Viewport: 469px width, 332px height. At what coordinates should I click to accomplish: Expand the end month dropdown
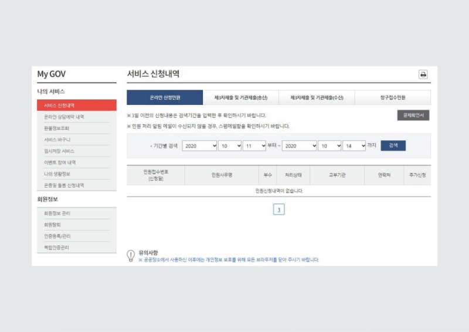[330, 145]
